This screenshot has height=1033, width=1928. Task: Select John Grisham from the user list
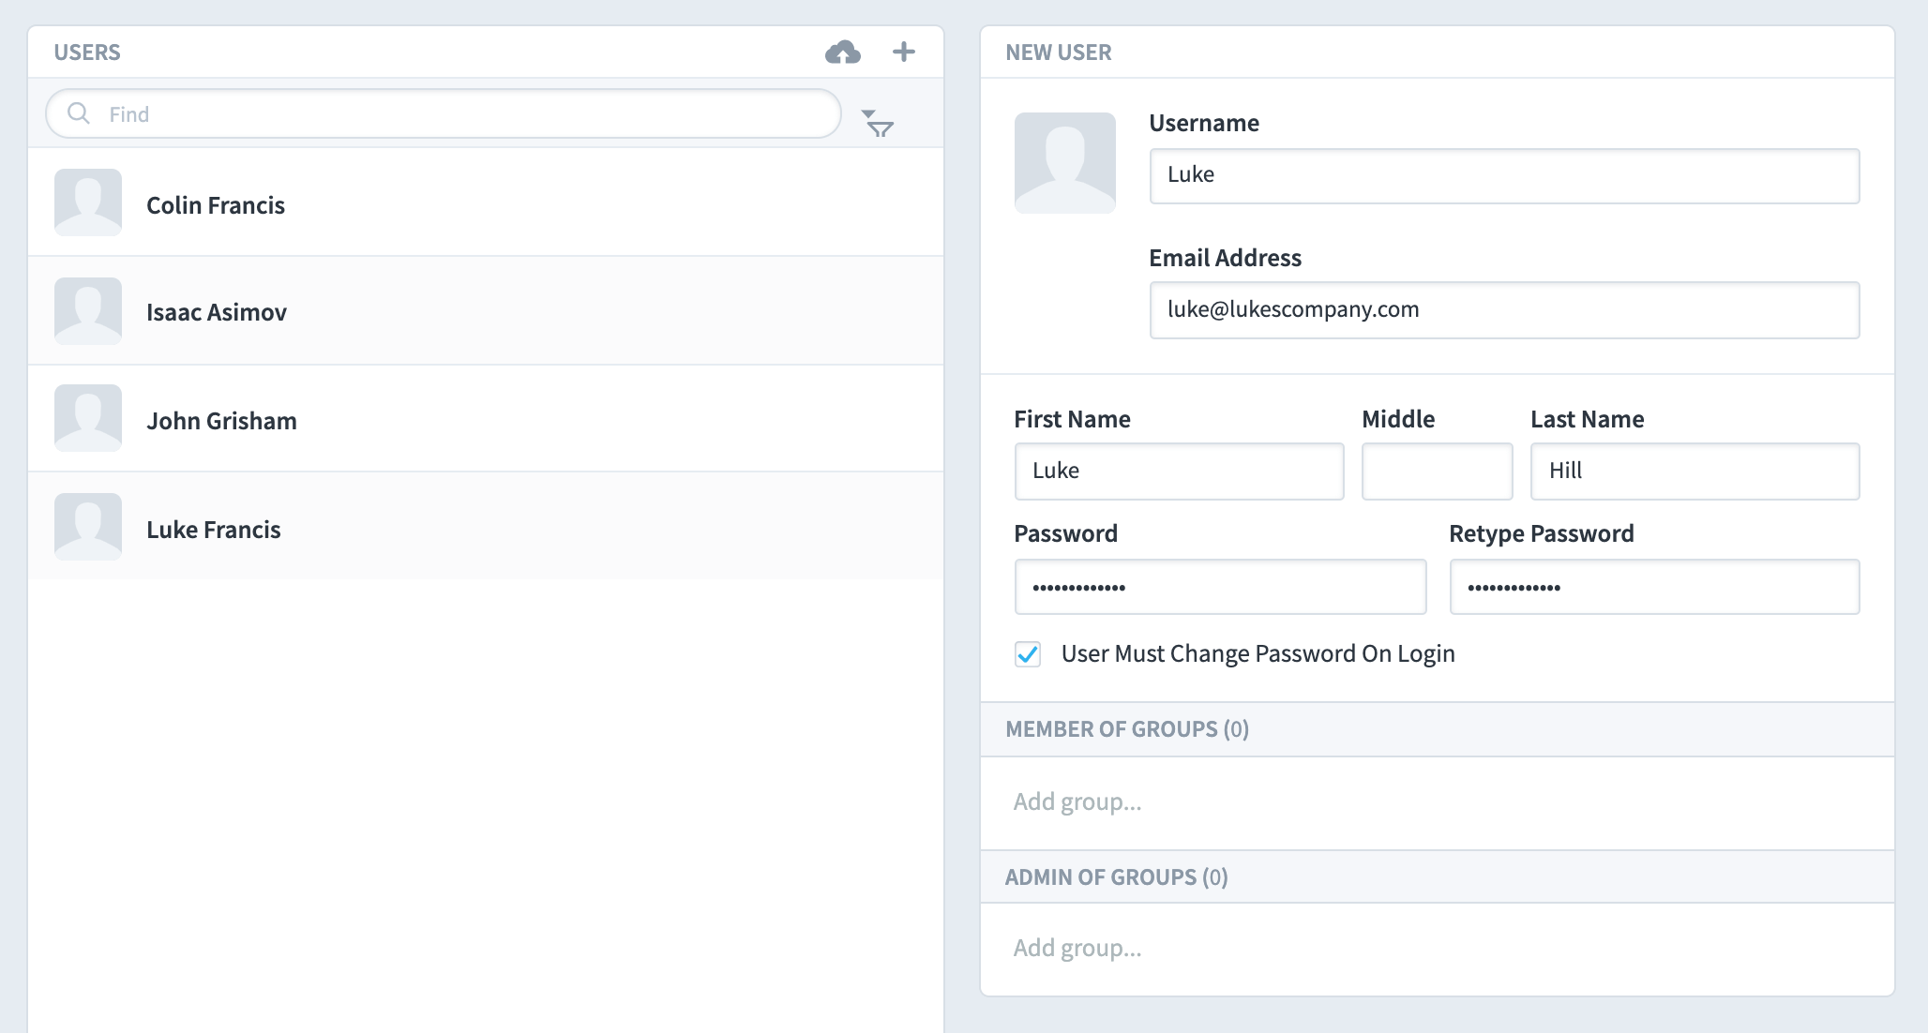click(x=221, y=420)
